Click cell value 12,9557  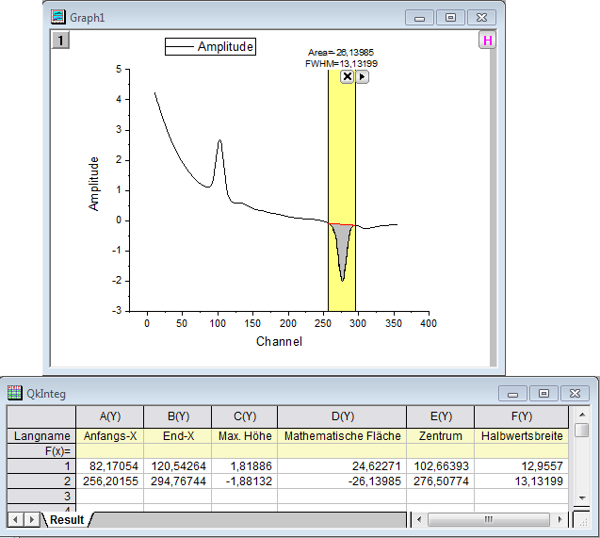(522, 466)
